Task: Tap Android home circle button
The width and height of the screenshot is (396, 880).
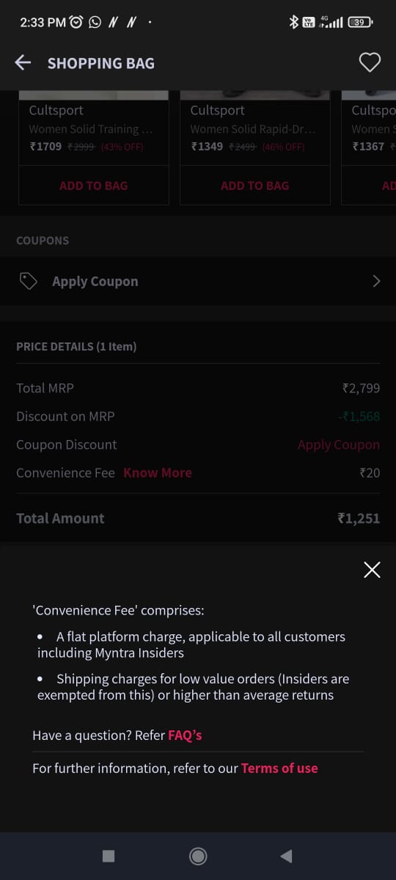Action: pyautogui.click(x=197, y=856)
